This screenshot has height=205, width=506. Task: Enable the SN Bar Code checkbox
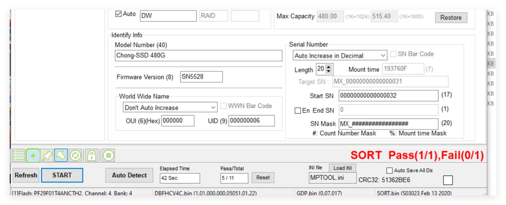point(393,54)
